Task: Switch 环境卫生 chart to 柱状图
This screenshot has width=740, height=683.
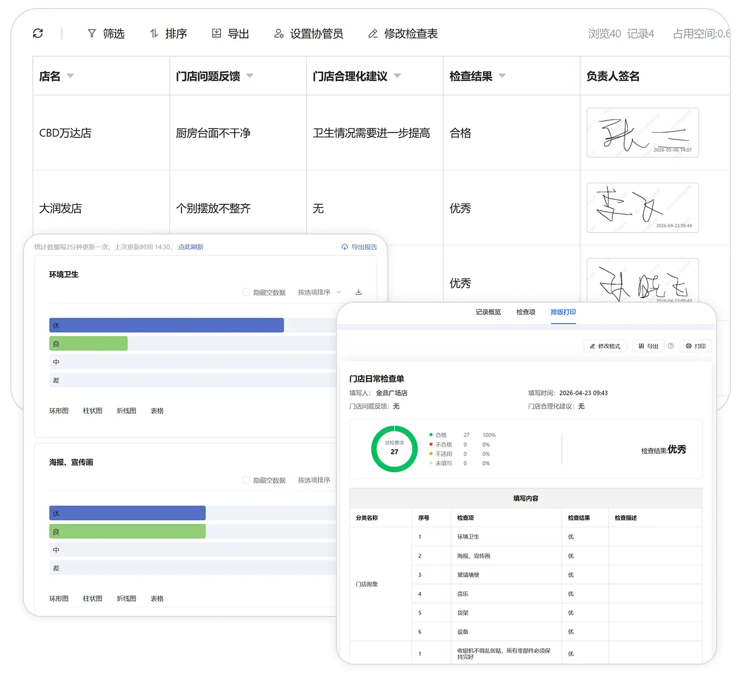Action: pos(92,410)
